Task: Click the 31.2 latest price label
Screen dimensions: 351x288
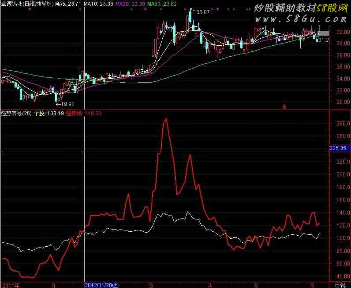Action: point(324,40)
